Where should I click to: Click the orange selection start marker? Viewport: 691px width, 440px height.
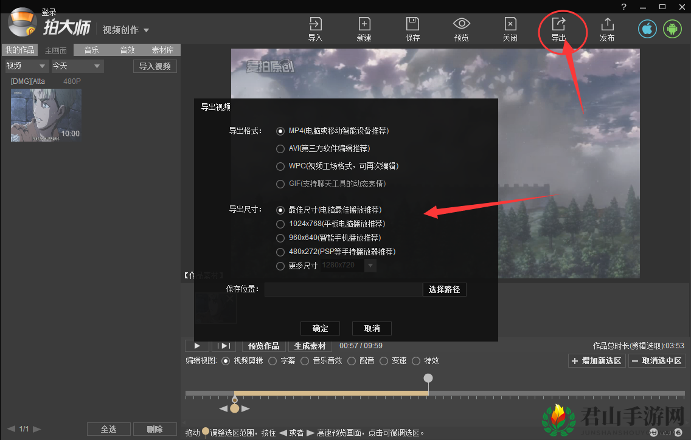click(235, 408)
